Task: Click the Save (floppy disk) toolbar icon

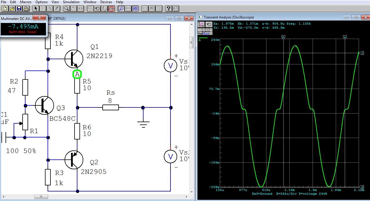Action: 19,9
